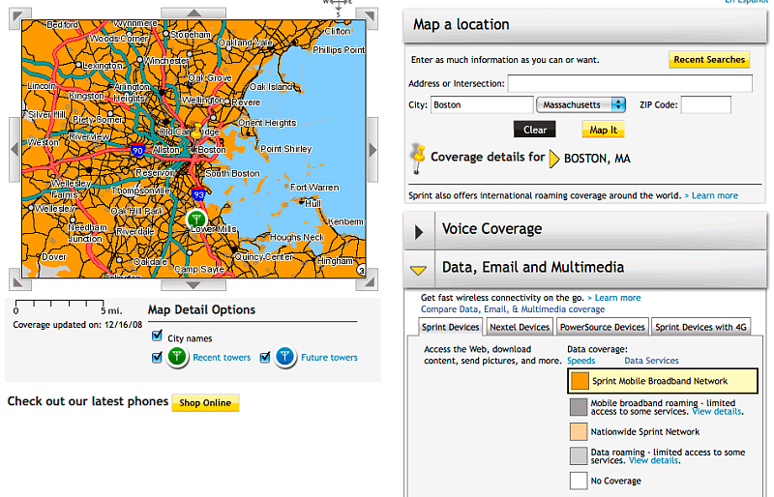Pan the map east with the right arrow

372,149
